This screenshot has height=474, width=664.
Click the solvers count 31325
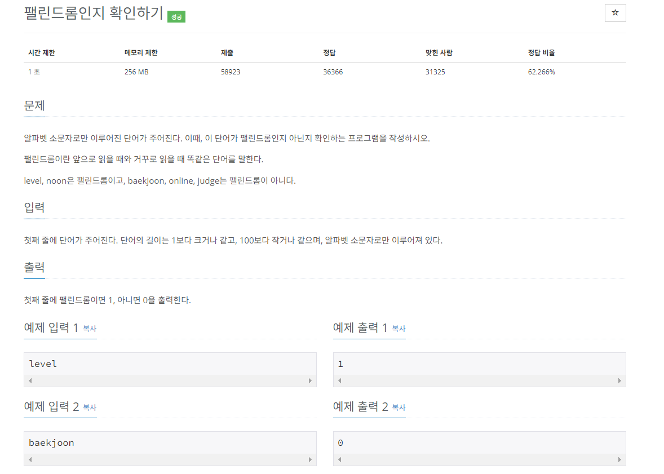(435, 72)
